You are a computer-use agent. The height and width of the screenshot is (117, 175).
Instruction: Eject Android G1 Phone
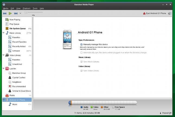[x=154, y=13]
